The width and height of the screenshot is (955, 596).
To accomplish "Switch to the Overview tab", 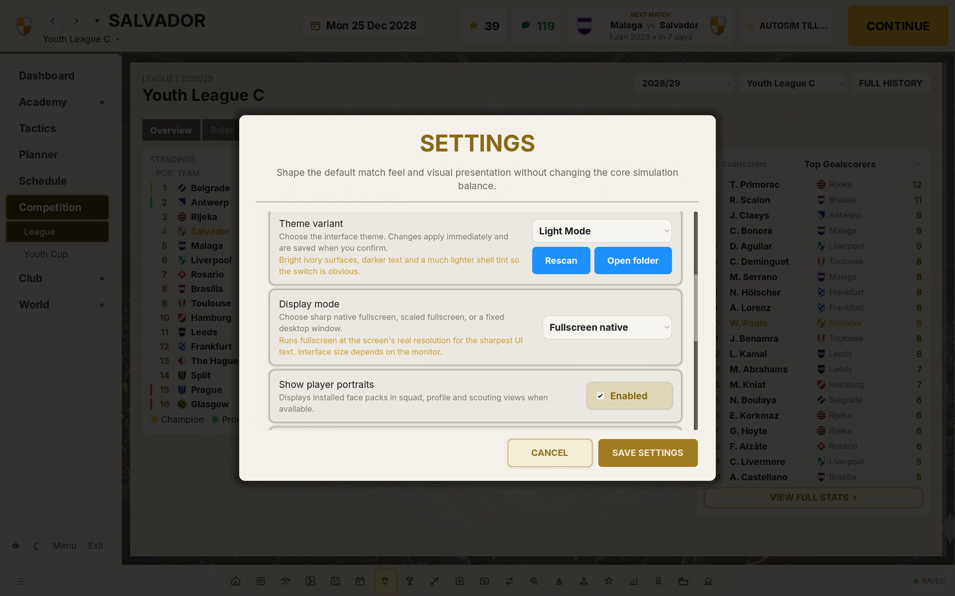I will (x=171, y=130).
